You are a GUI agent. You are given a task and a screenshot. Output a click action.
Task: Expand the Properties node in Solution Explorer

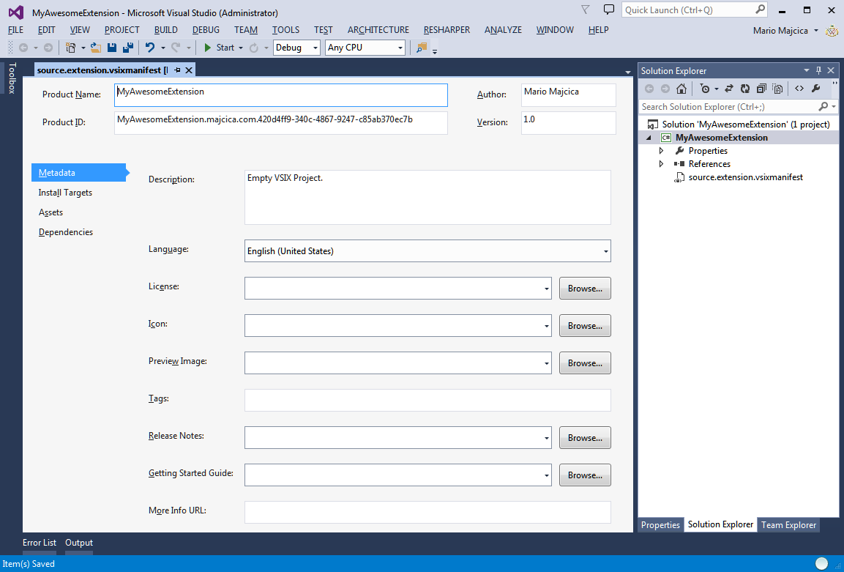tap(662, 151)
